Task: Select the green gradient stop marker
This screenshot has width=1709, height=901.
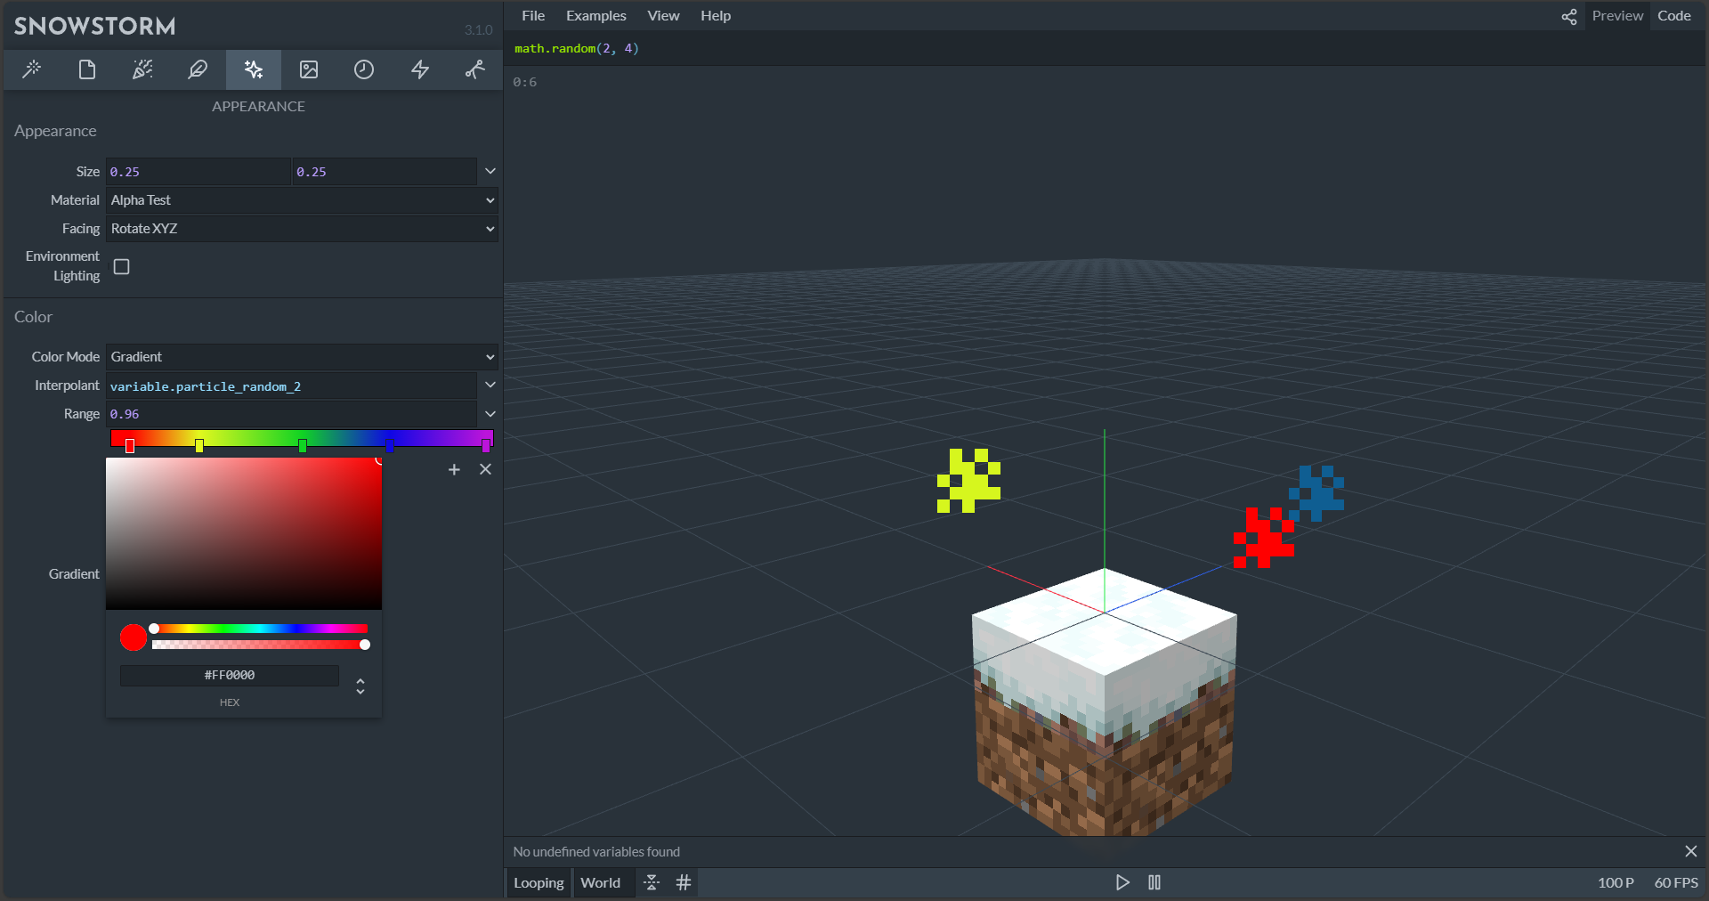Action: coord(303,445)
